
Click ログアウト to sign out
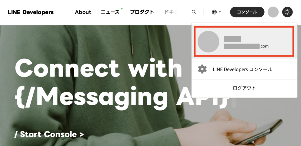(x=244, y=88)
